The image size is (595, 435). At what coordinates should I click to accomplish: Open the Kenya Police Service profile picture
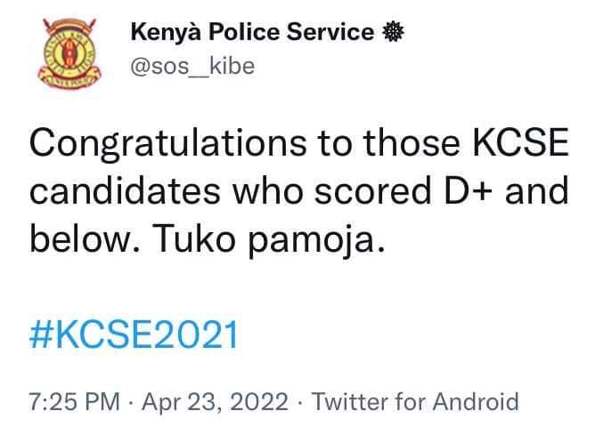coord(69,53)
